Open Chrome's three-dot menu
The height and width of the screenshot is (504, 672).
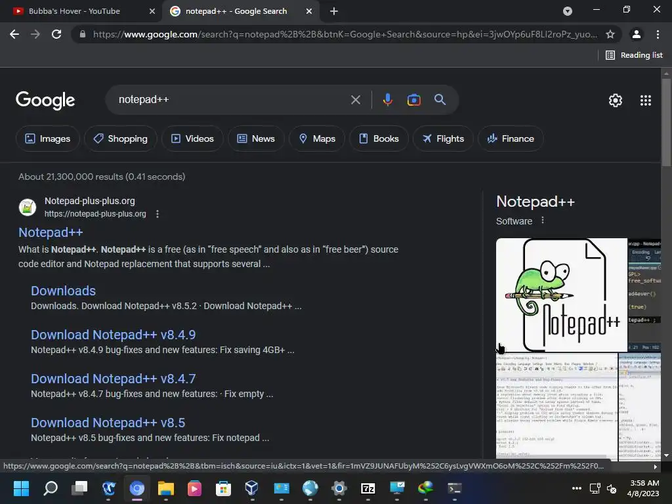pos(658,34)
